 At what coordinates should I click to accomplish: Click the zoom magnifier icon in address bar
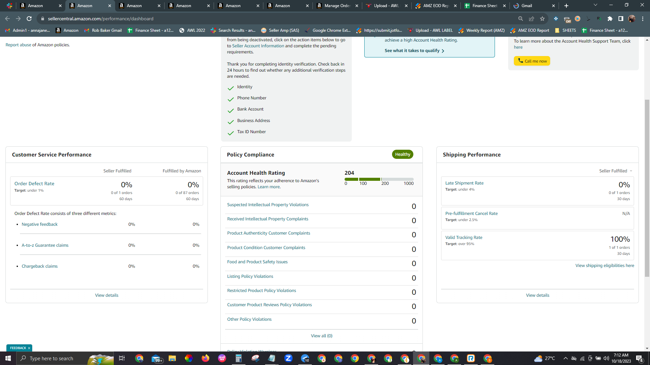[x=521, y=19]
